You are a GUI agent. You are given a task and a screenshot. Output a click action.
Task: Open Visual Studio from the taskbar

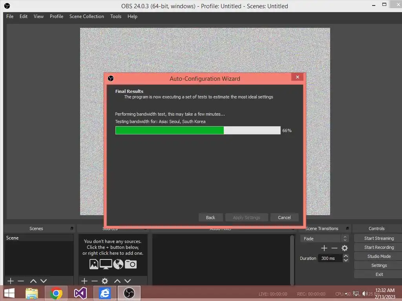(x=80, y=293)
